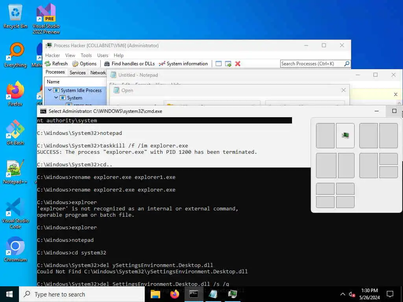Click the cmd.exe title bar icon
This screenshot has height=302, width=403.
click(43, 111)
